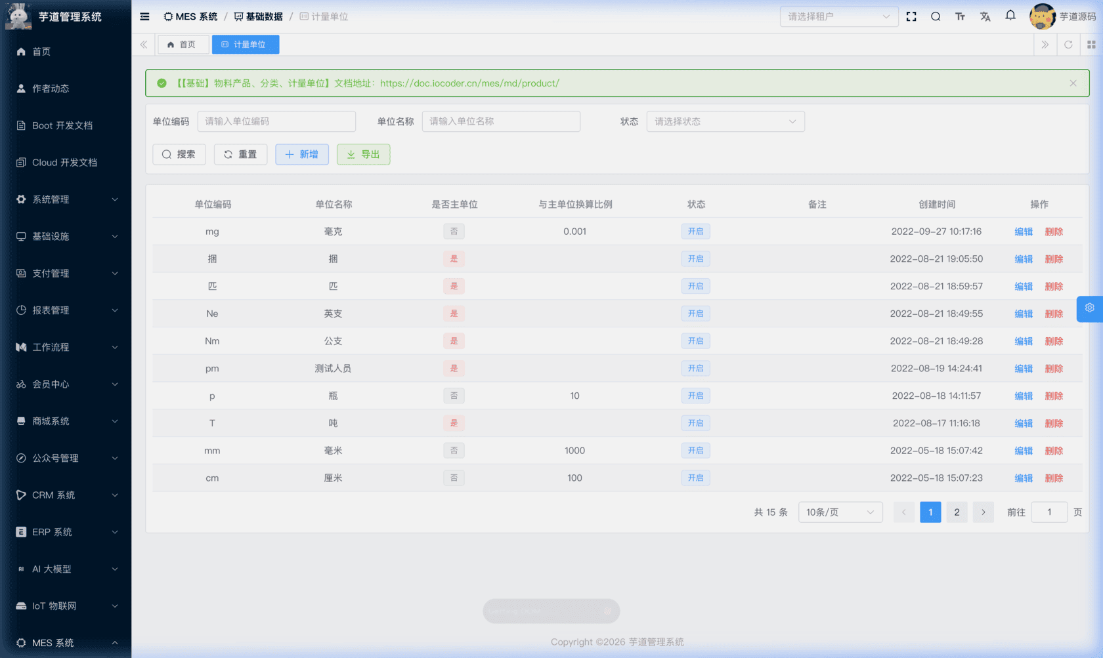Export data with the 导出 button
1103x658 pixels.
[363, 154]
